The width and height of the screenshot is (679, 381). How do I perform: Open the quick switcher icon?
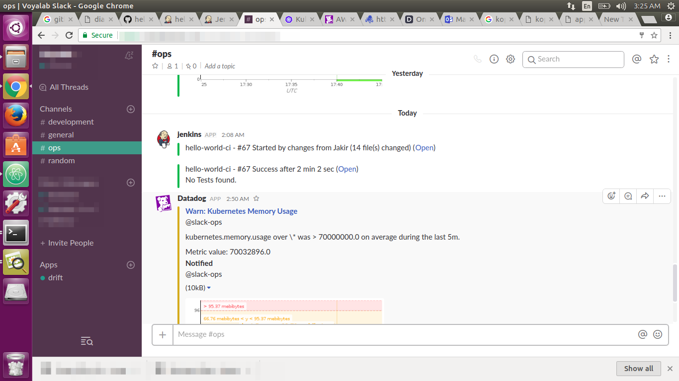click(x=87, y=341)
